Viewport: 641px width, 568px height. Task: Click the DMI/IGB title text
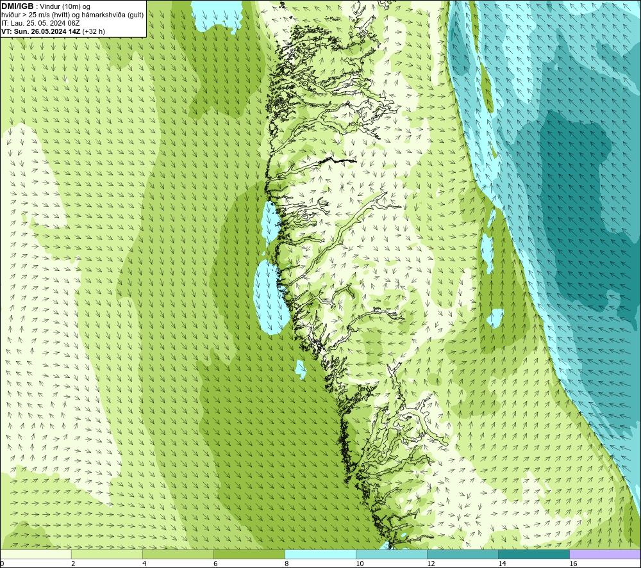tap(17, 6)
